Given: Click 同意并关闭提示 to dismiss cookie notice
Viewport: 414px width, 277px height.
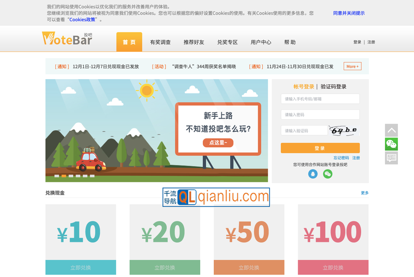Looking at the screenshot, I should click(348, 13).
